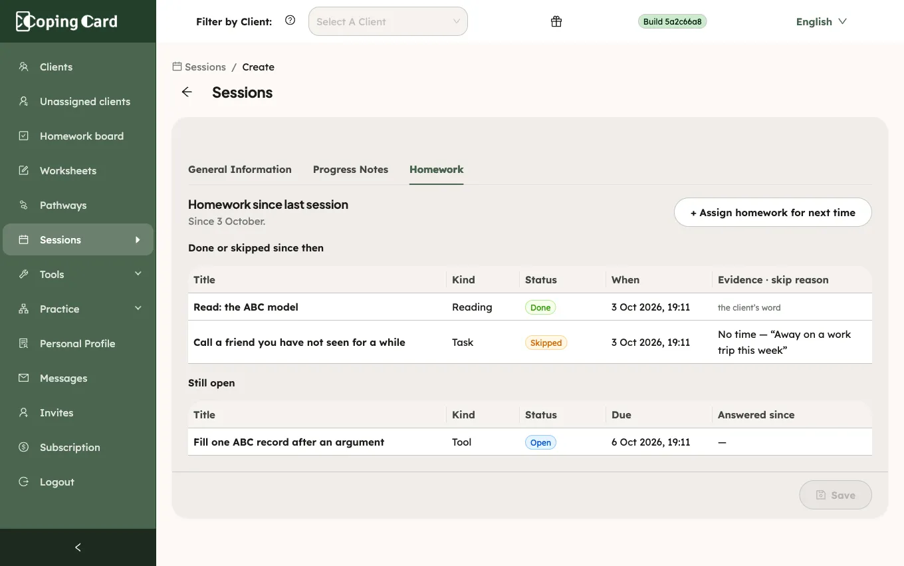Open the English language dropdown

click(x=822, y=21)
